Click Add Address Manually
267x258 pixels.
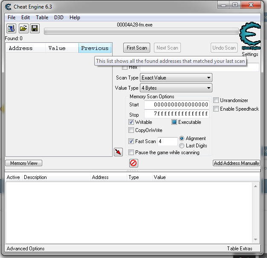point(236,163)
